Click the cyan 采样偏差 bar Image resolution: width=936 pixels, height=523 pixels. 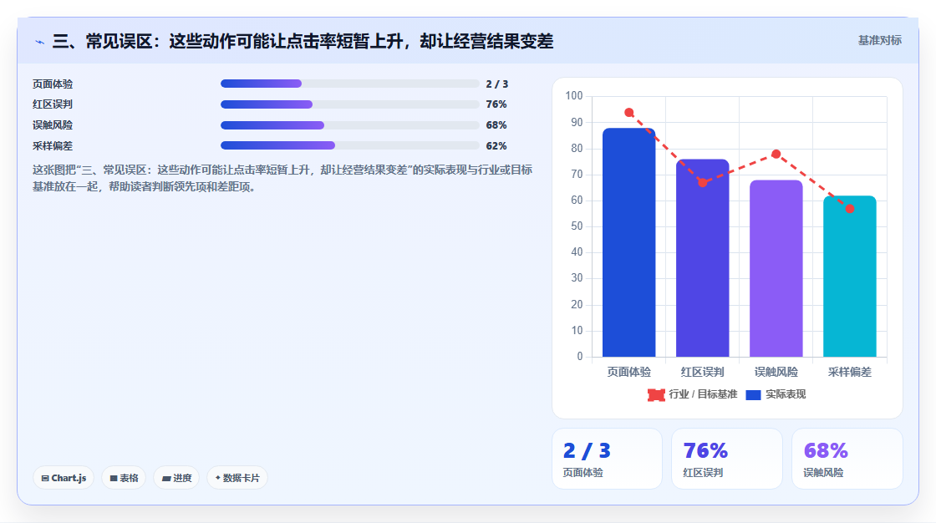[849, 277]
